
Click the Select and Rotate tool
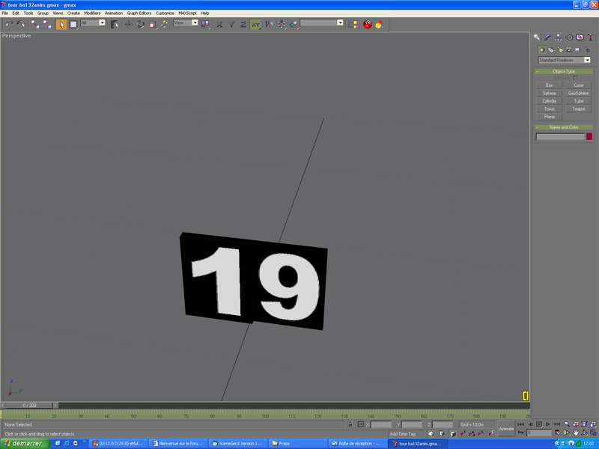click(140, 25)
